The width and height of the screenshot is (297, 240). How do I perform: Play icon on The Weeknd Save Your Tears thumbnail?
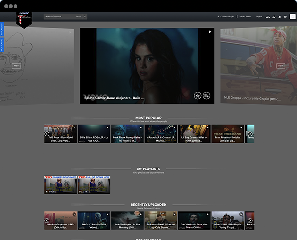[208, 214]
